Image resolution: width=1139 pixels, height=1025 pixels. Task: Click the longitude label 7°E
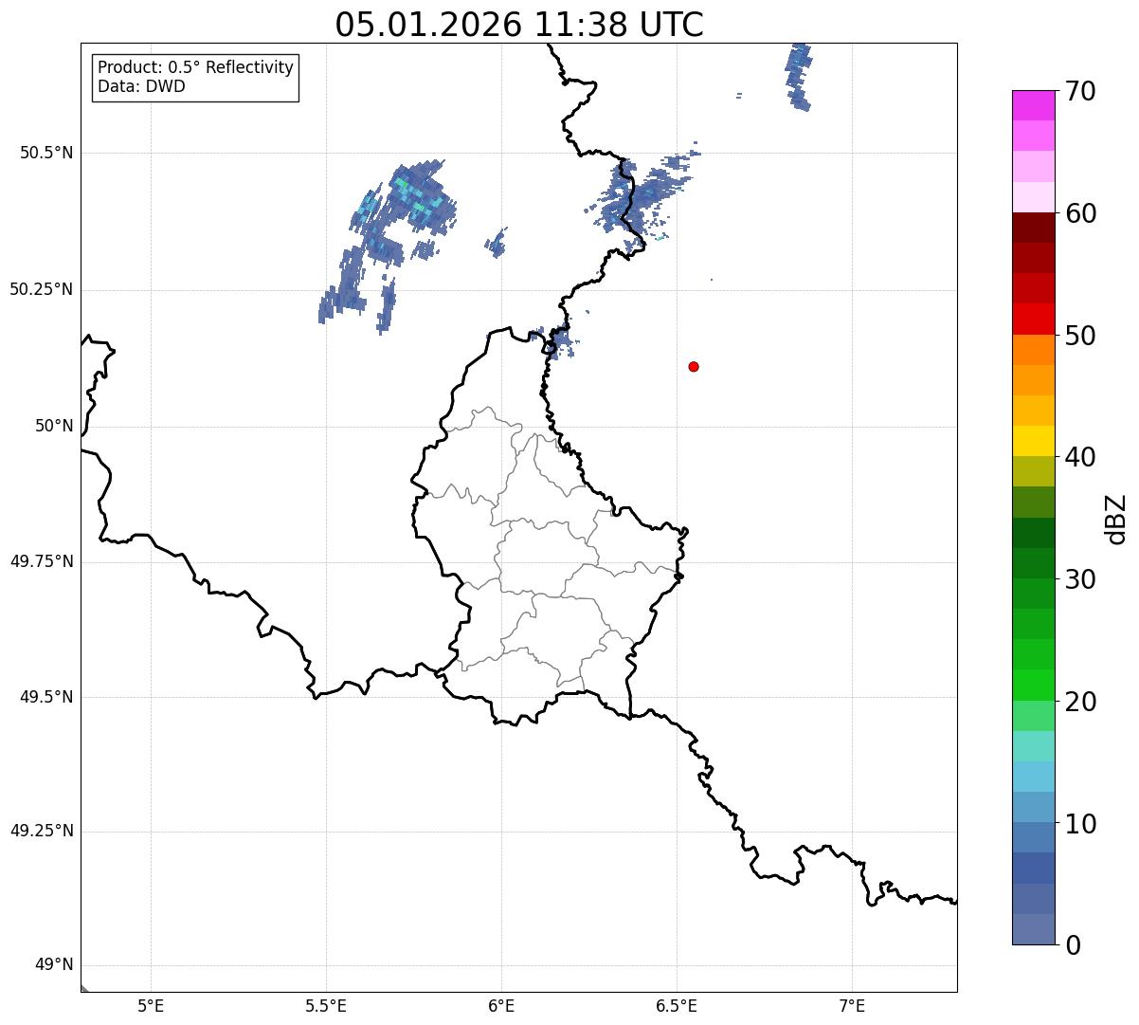(852, 1005)
